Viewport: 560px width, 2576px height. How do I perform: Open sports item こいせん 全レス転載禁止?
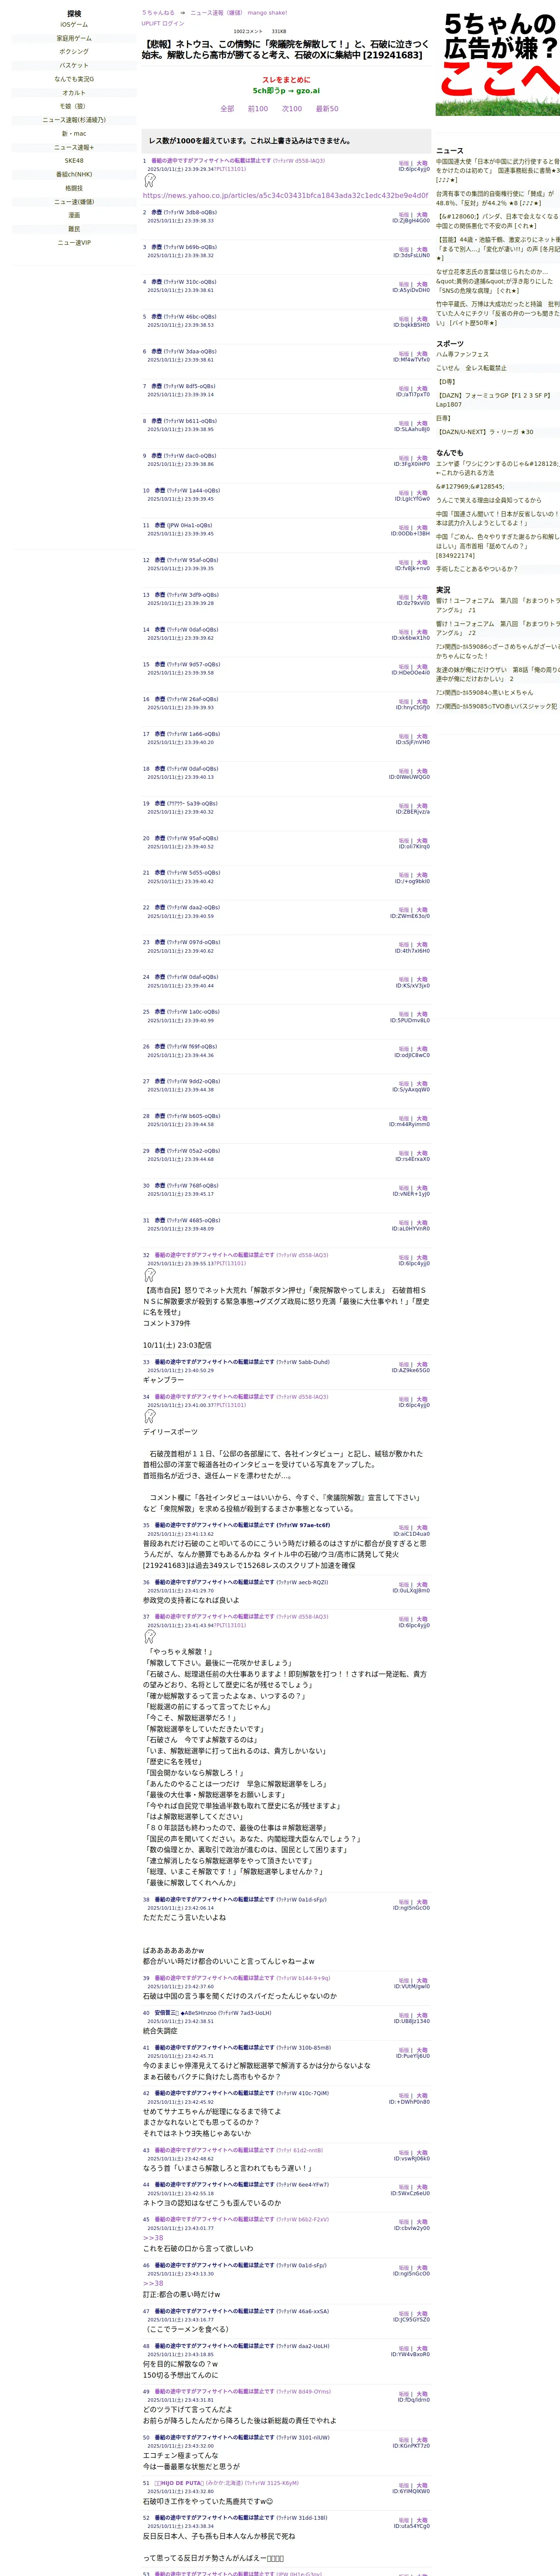click(x=471, y=368)
